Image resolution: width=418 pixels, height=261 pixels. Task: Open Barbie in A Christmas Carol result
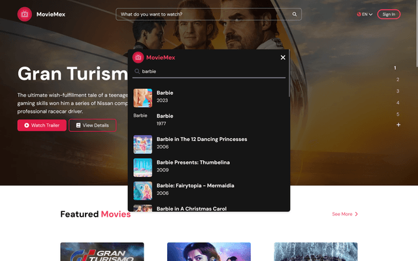(209, 208)
